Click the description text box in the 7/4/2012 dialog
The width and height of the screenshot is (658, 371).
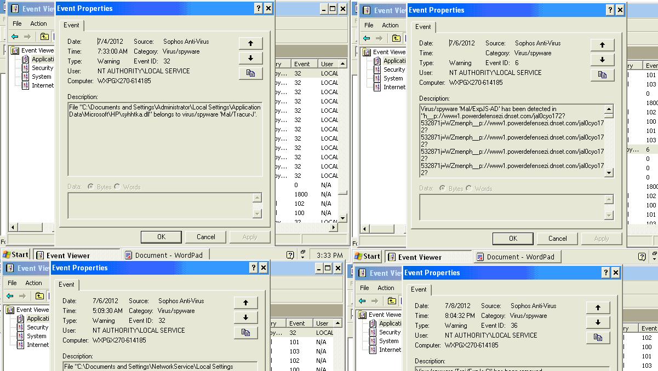165,139
